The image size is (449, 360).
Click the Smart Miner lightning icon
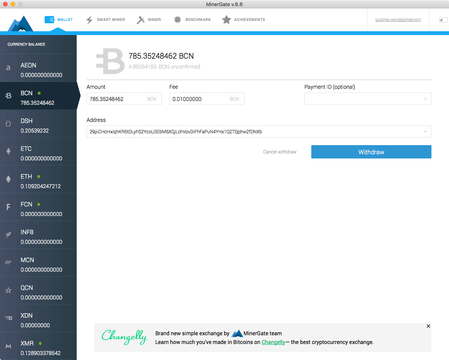pos(89,19)
